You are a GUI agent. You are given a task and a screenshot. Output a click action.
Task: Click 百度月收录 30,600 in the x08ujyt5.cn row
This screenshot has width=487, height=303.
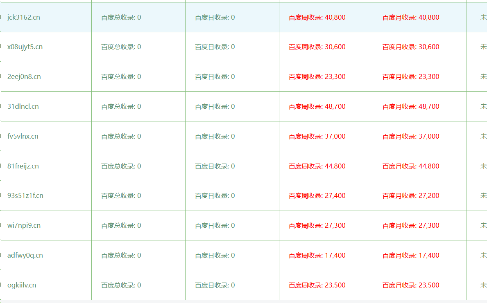(411, 47)
